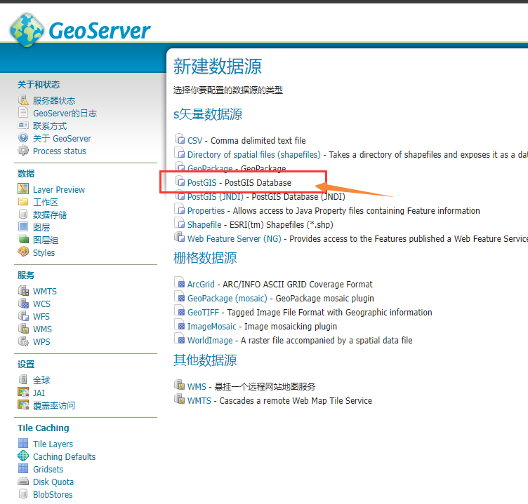The width and height of the screenshot is (528, 504).
Task: Choose PostGIS (JNDI) data source link
Action: tap(215, 197)
